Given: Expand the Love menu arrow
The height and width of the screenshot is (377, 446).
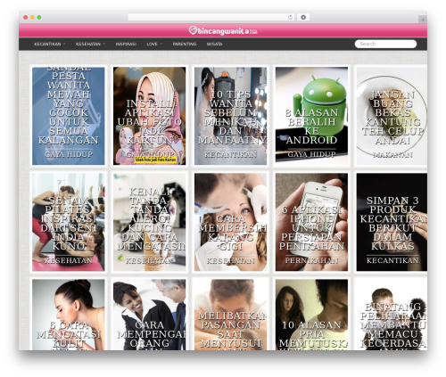Looking at the screenshot, I should point(161,44).
